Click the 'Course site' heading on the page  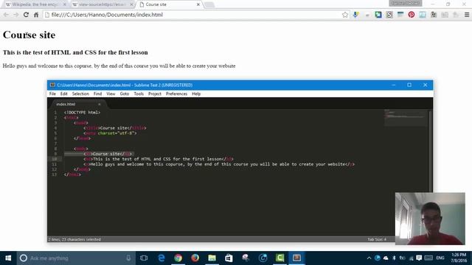click(x=29, y=35)
